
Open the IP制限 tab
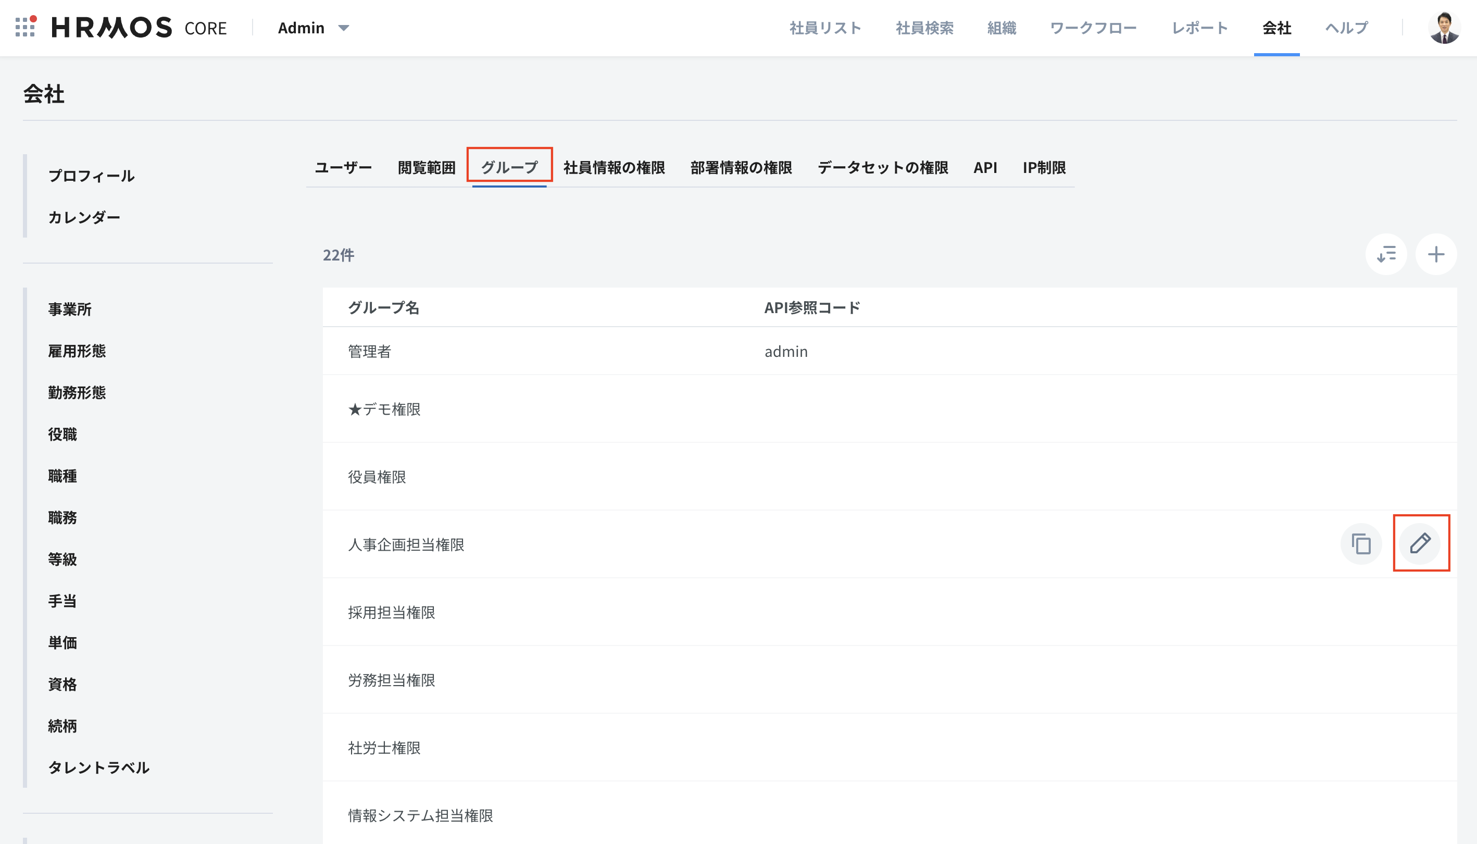point(1044,168)
